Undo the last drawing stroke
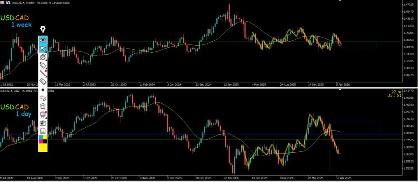418x182 pixels. pyautogui.click(x=43, y=98)
